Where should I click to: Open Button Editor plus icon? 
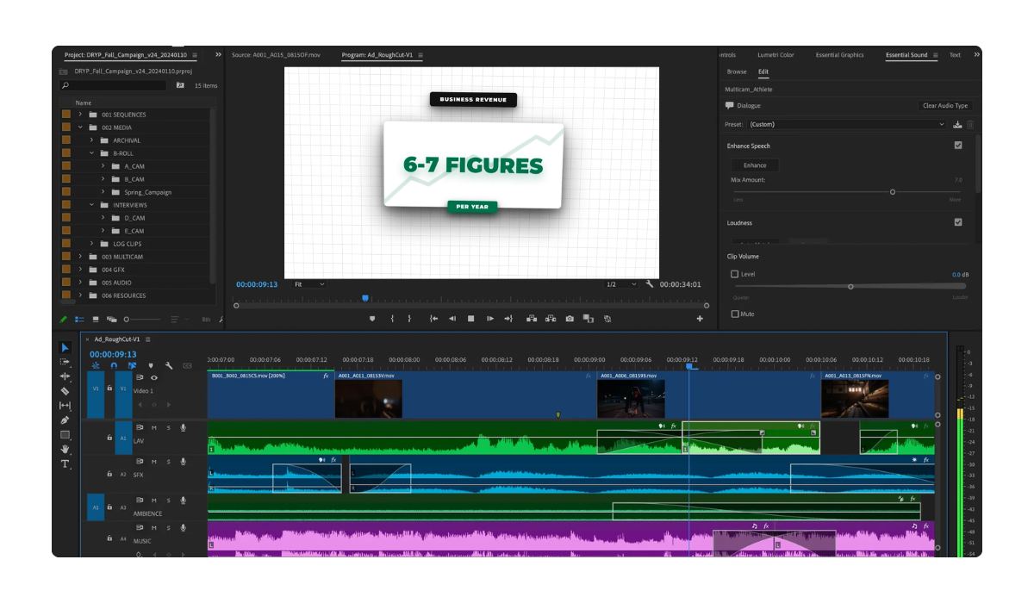[x=700, y=319]
